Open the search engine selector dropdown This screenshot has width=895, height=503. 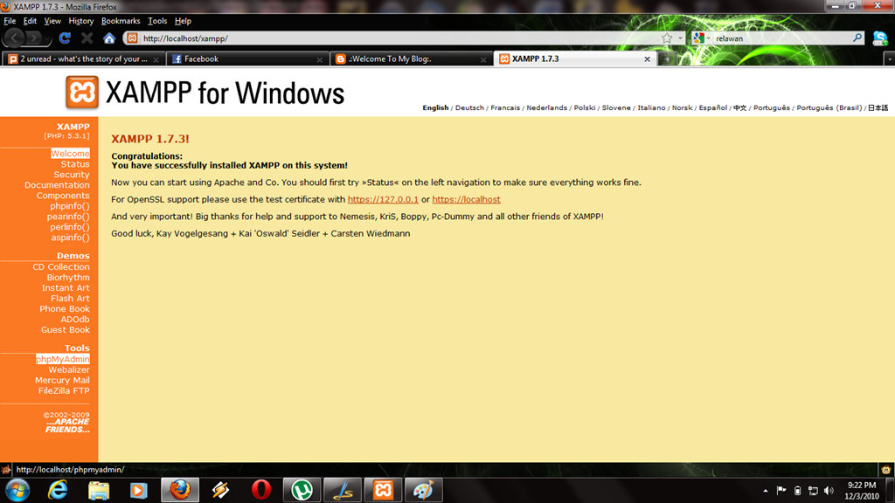[702, 38]
